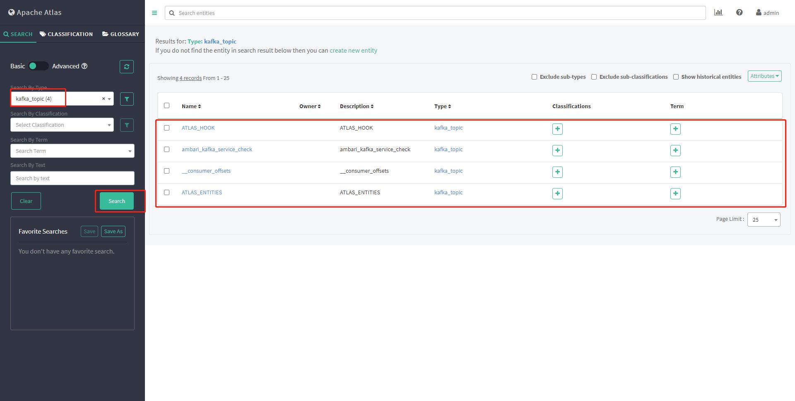Click the 'ATLAS_HOOK' description cell
The image size is (795, 401).
356,128
